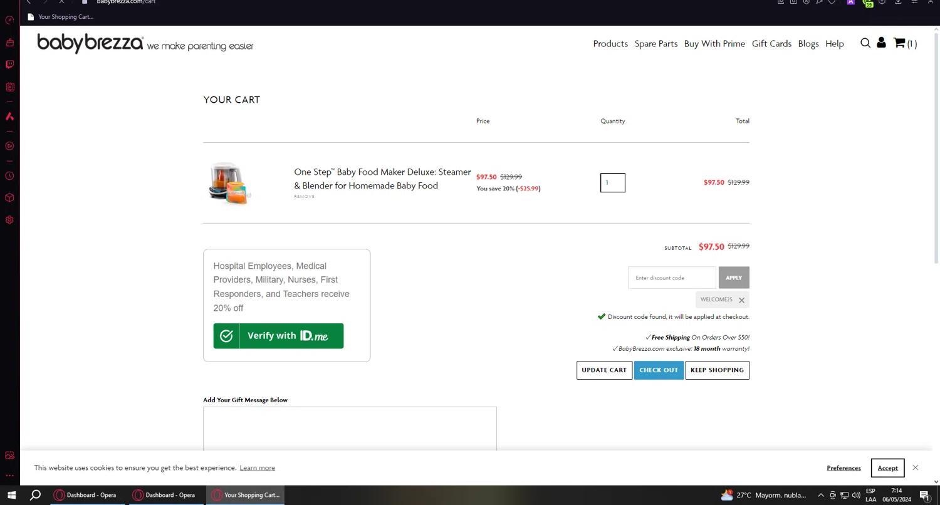Click the purple A extension icon
This screenshot has width=940, height=505.
tap(851, 2)
